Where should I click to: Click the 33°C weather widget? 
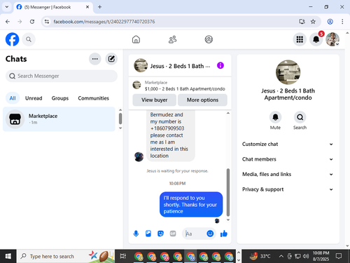point(260,256)
